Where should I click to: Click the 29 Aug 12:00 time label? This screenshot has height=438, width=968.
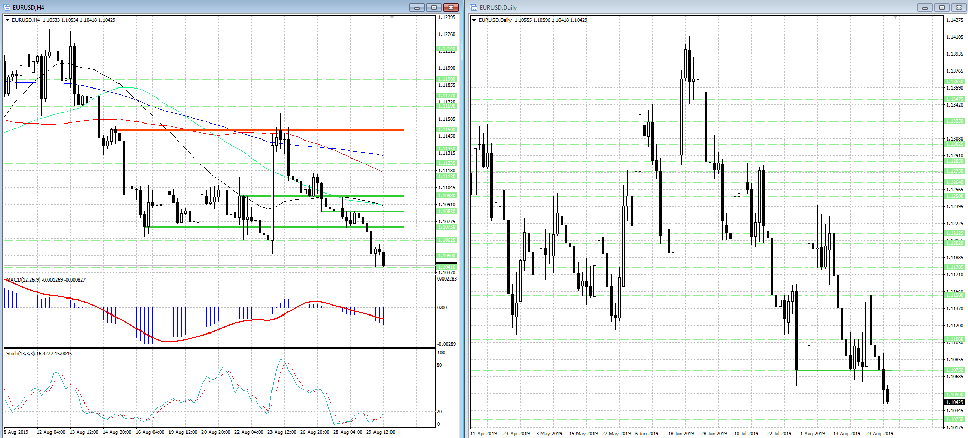pyautogui.click(x=381, y=432)
